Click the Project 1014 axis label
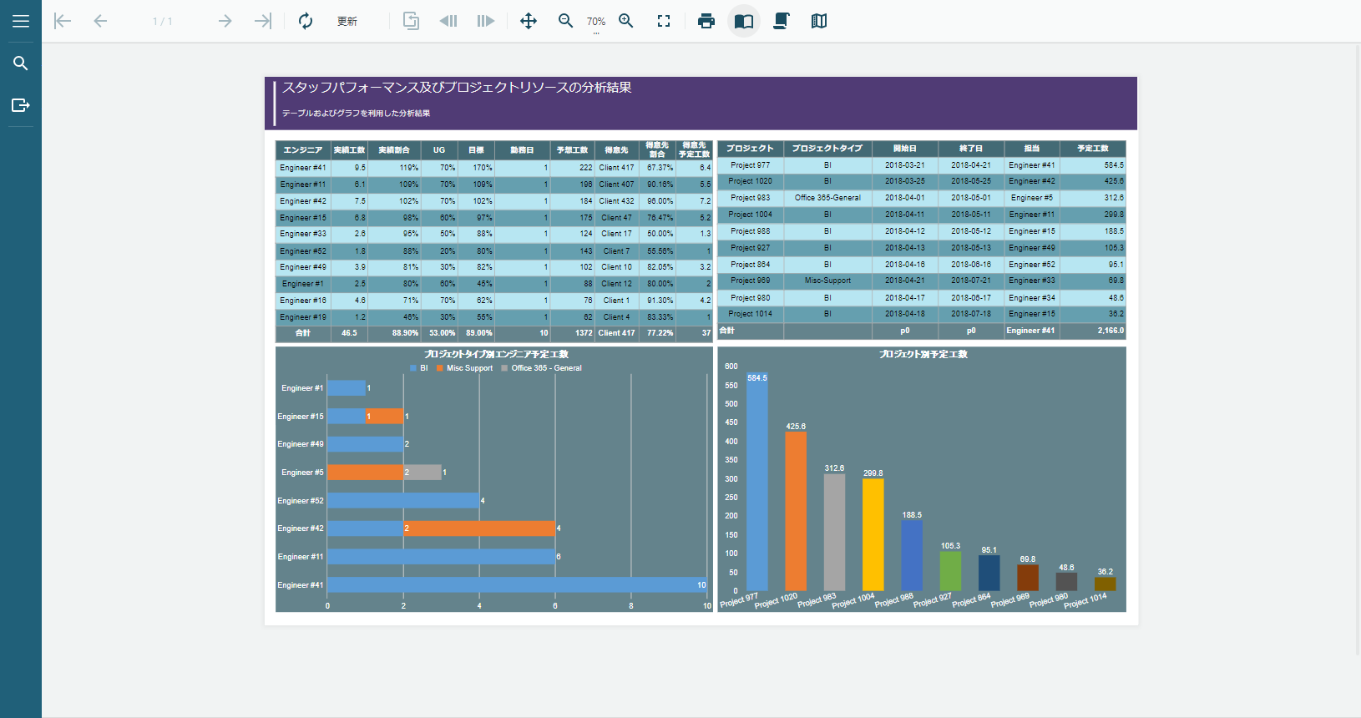1361x718 pixels. click(1085, 600)
